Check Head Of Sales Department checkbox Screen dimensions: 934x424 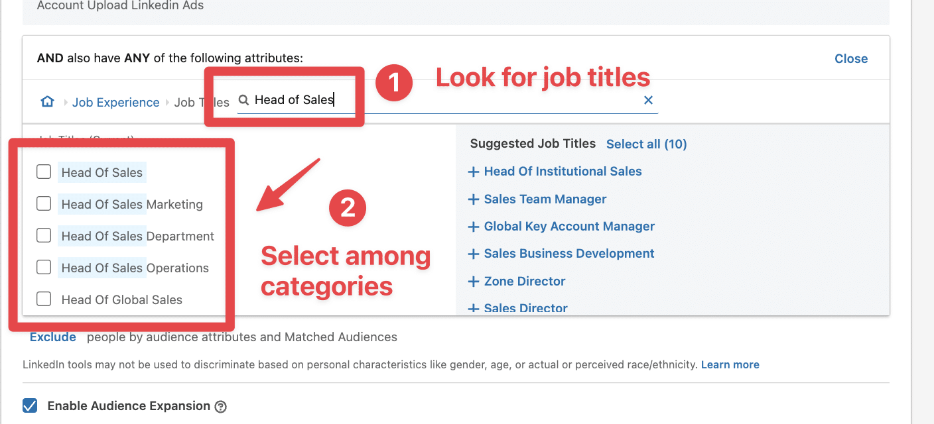point(44,235)
